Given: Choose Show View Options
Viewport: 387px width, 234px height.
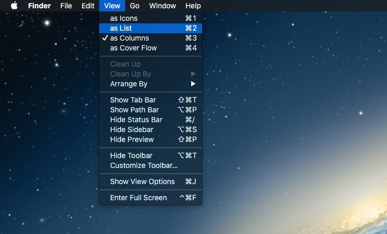Looking at the screenshot, I should tap(151, 181).
